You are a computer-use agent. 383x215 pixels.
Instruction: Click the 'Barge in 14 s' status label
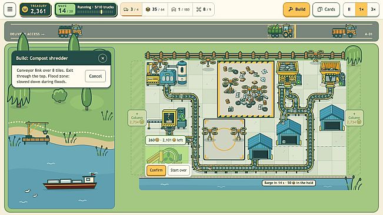[x=289, y=183]
